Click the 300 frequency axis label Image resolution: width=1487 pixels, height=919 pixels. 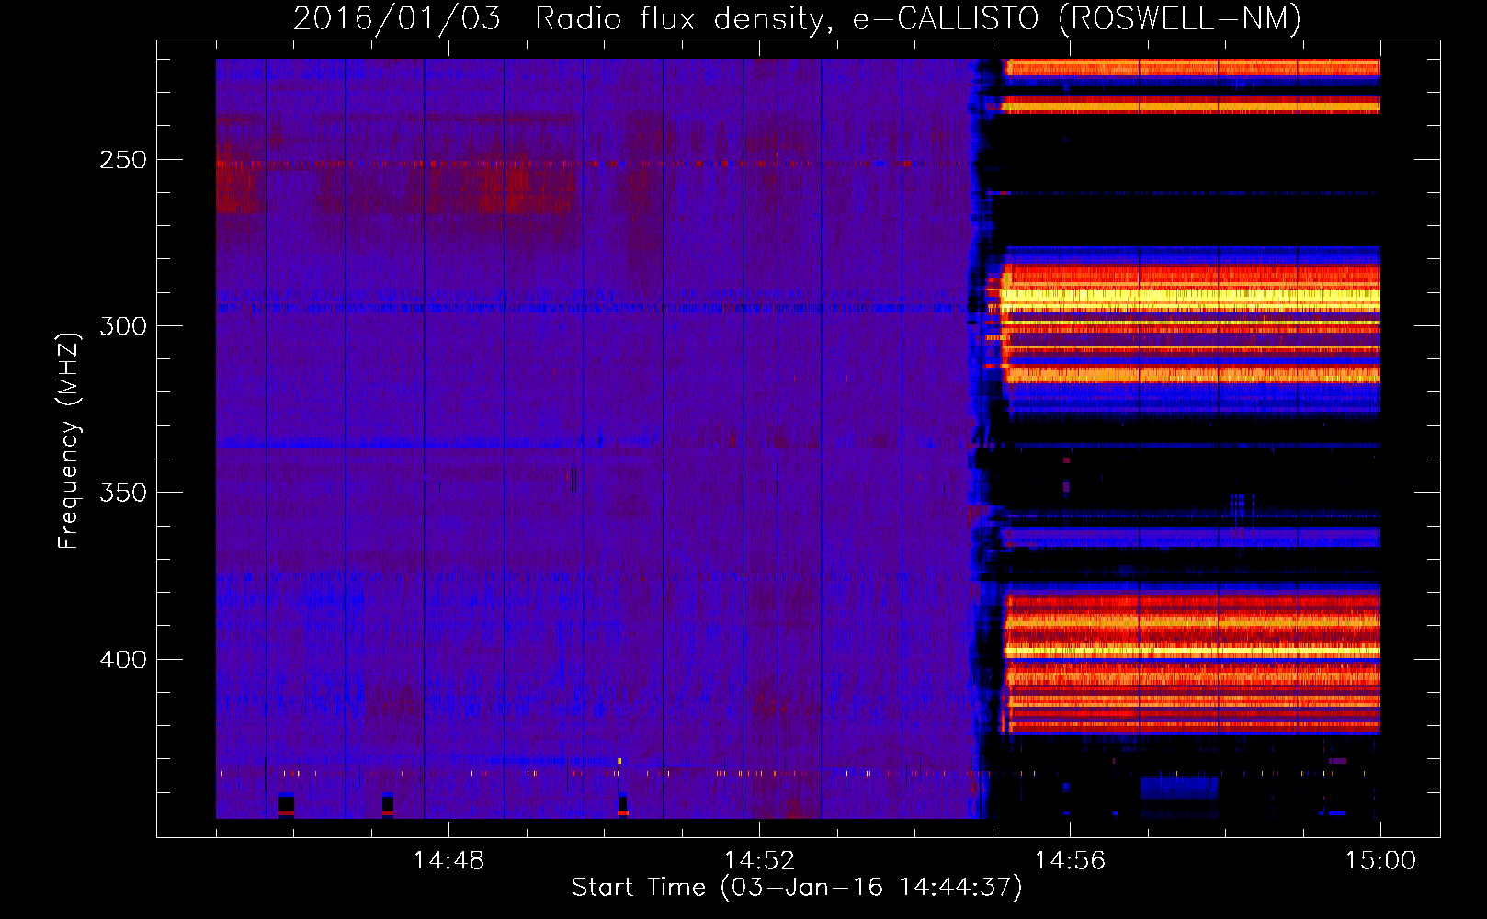coord(123,326)
